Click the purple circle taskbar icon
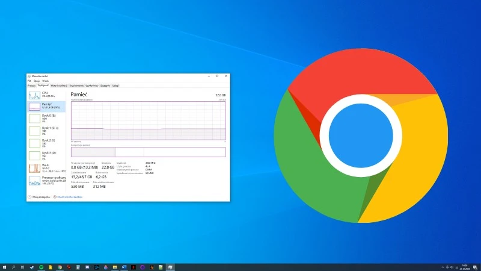The image size is (481, 271). pos(142,267)
